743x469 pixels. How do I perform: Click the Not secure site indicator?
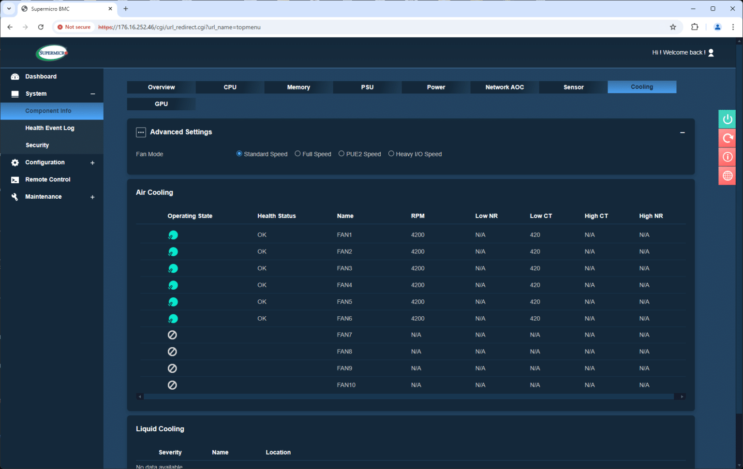pos(74,27)
